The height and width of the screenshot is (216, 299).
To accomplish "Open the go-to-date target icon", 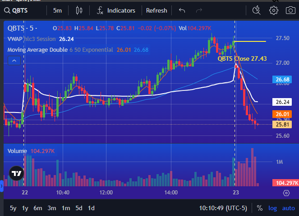I will (286, 193).
